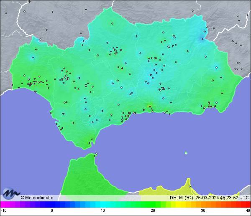This screenshot has width=251, height=216.
Task: Click the Meteoclimatic wave logo
Action: (x=10, y=193)
